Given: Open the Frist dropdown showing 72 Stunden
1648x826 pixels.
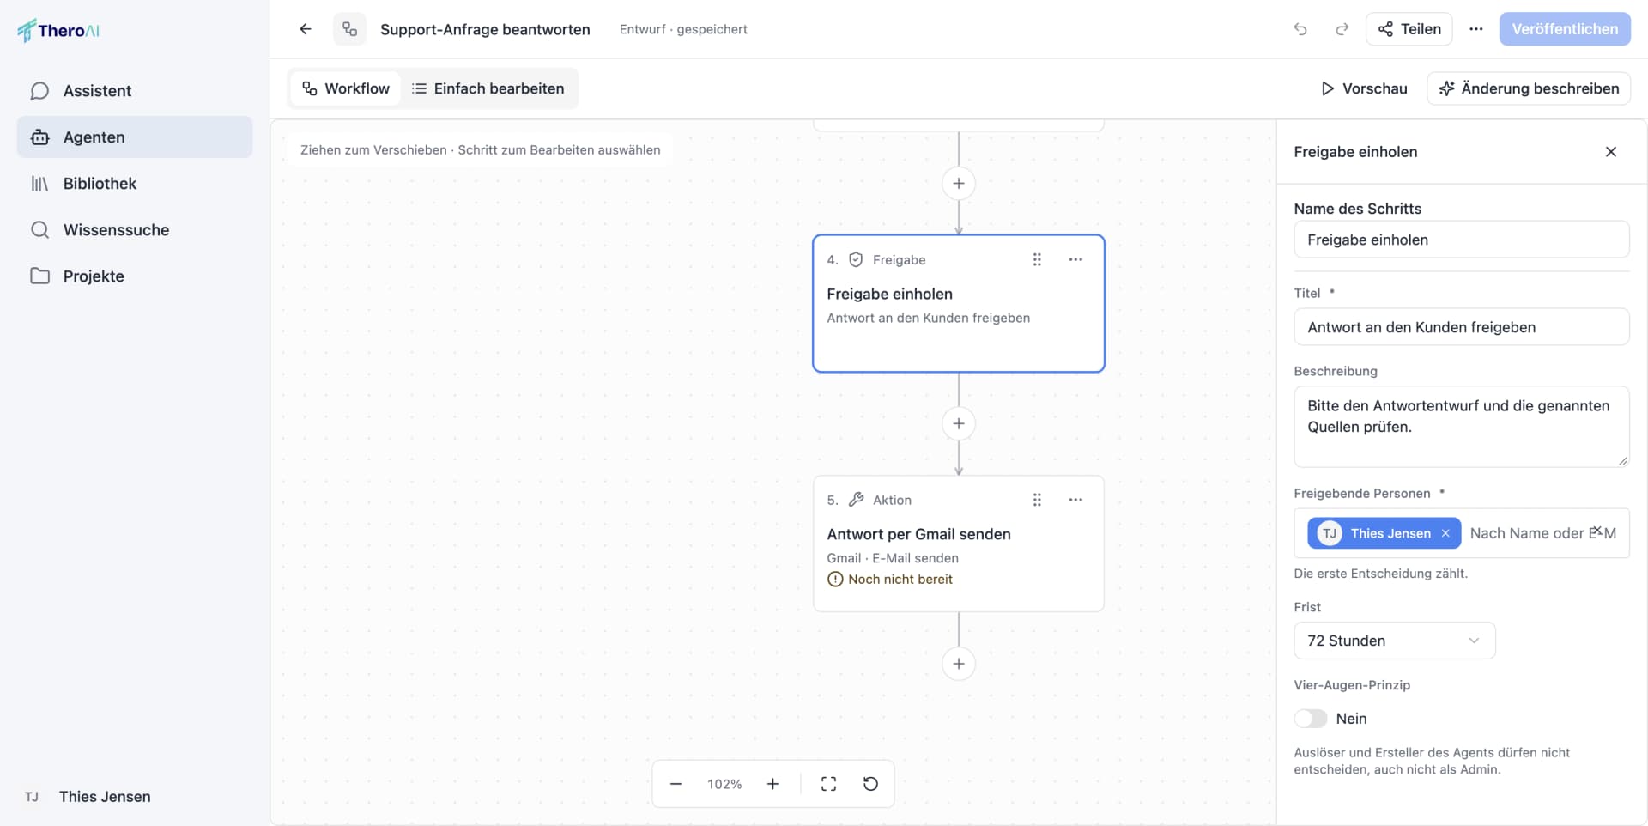Looking at the screenshot, I should (1395, 641).
